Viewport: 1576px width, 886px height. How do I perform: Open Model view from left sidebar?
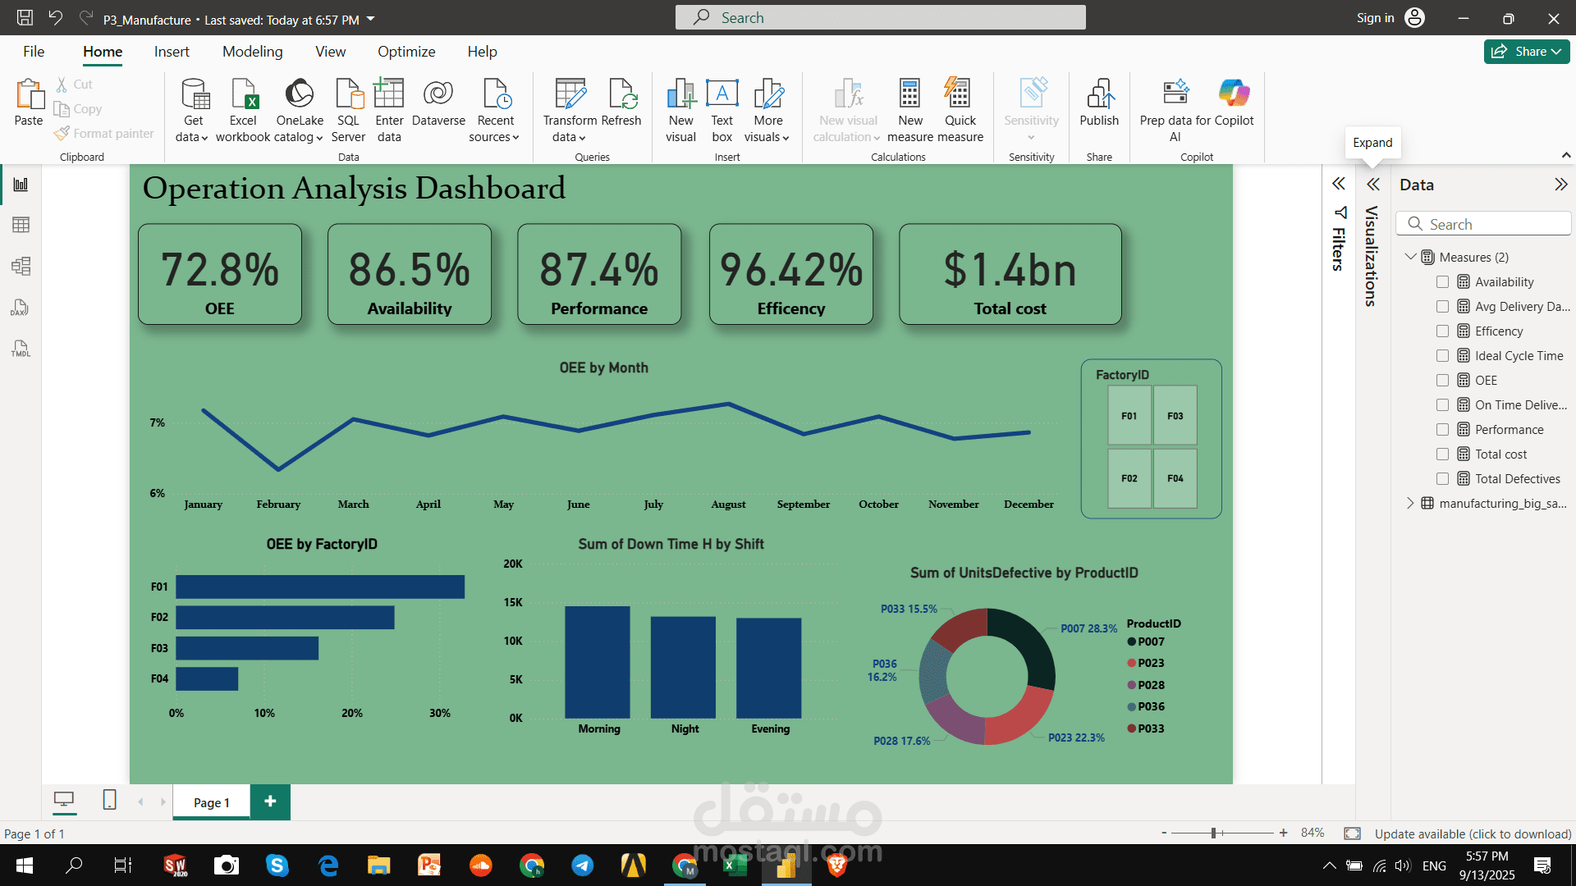pyautogui.click(x=21, y=266)
